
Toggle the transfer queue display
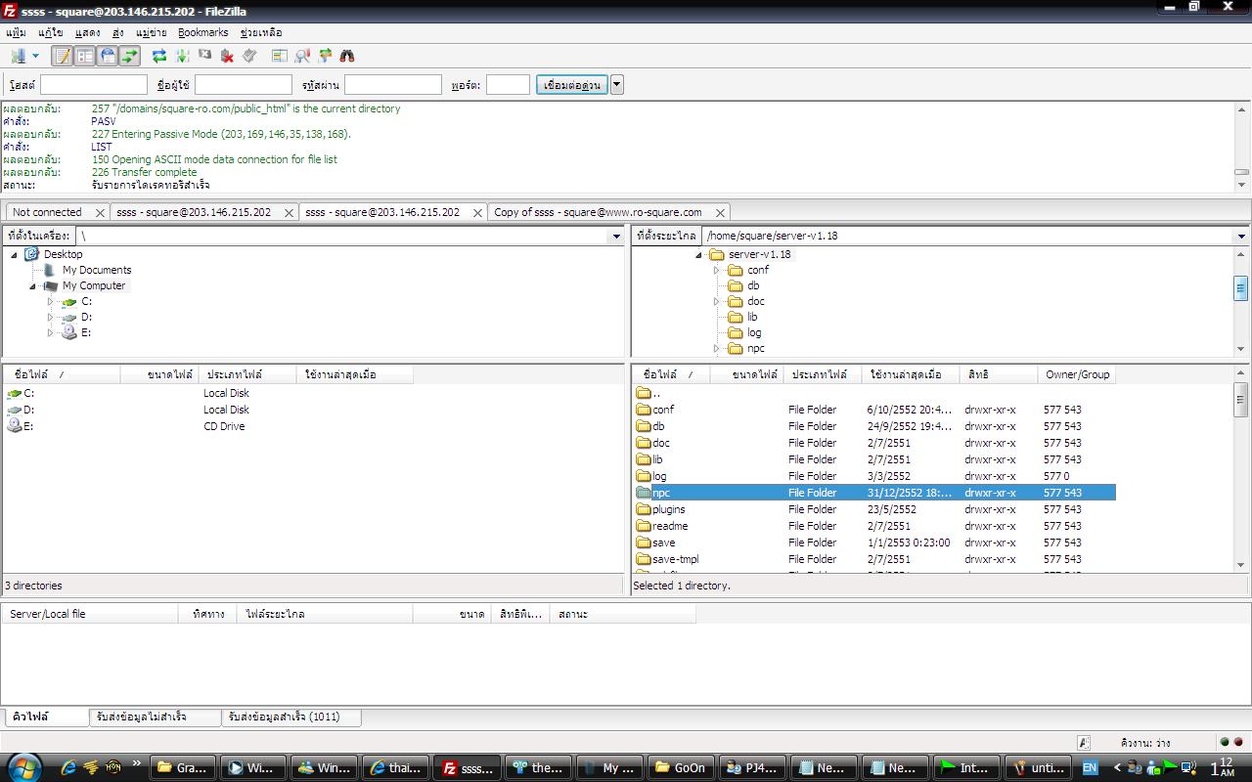click(130, 56)
